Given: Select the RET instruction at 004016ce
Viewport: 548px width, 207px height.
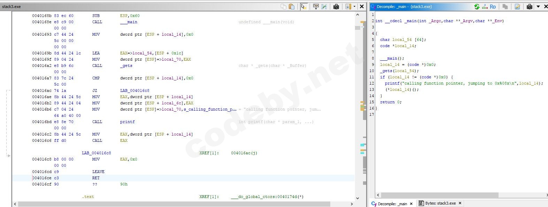Looking at the screenshot, I should tap(96, 178).
